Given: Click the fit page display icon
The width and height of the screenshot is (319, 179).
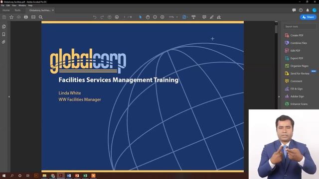Looking at the screenshot, I should coord(184,17).
